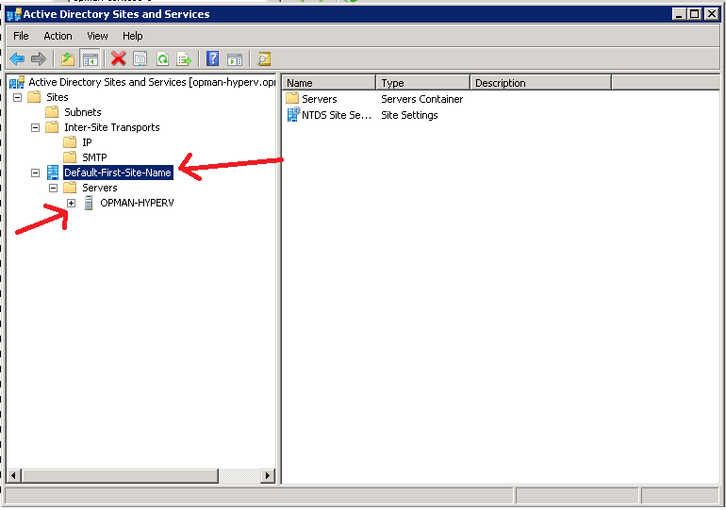Collapse the Default-First-Site-Name node
726x510 pixels.
coord(35,173)
